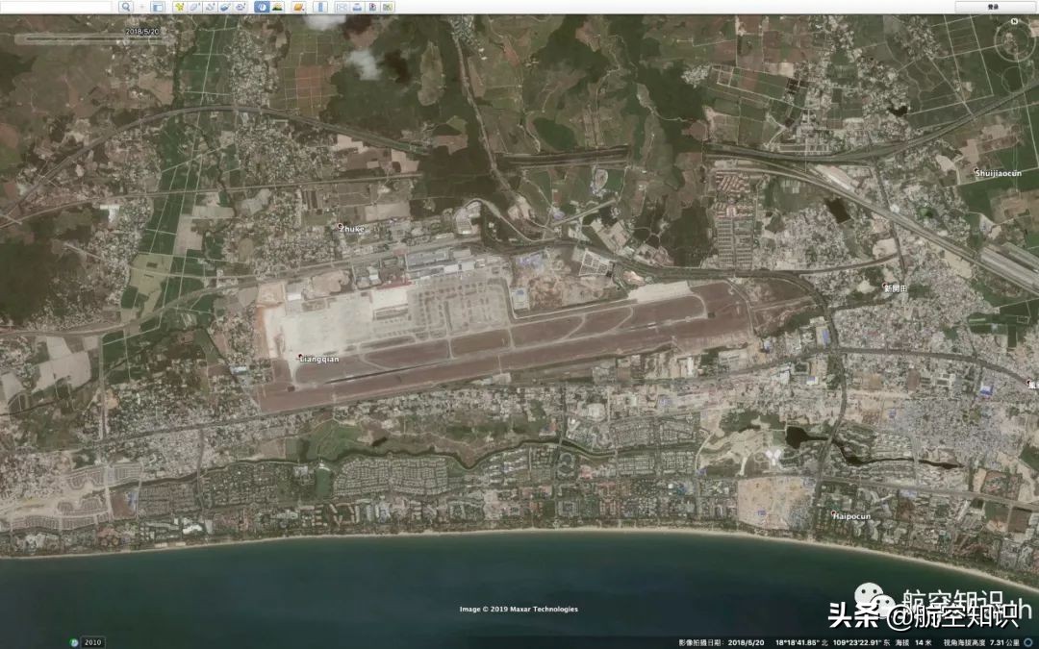The width and height of the screenshot is (1039, 649).
Task: Select the add polygon tool
Action: [x=194, y=7]
